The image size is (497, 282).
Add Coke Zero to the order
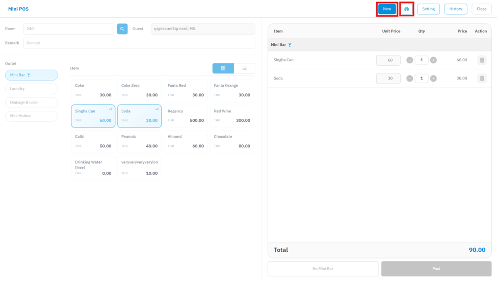140,90
